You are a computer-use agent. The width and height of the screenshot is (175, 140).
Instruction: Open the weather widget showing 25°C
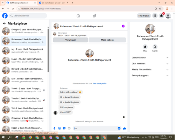tap(128, 137)
